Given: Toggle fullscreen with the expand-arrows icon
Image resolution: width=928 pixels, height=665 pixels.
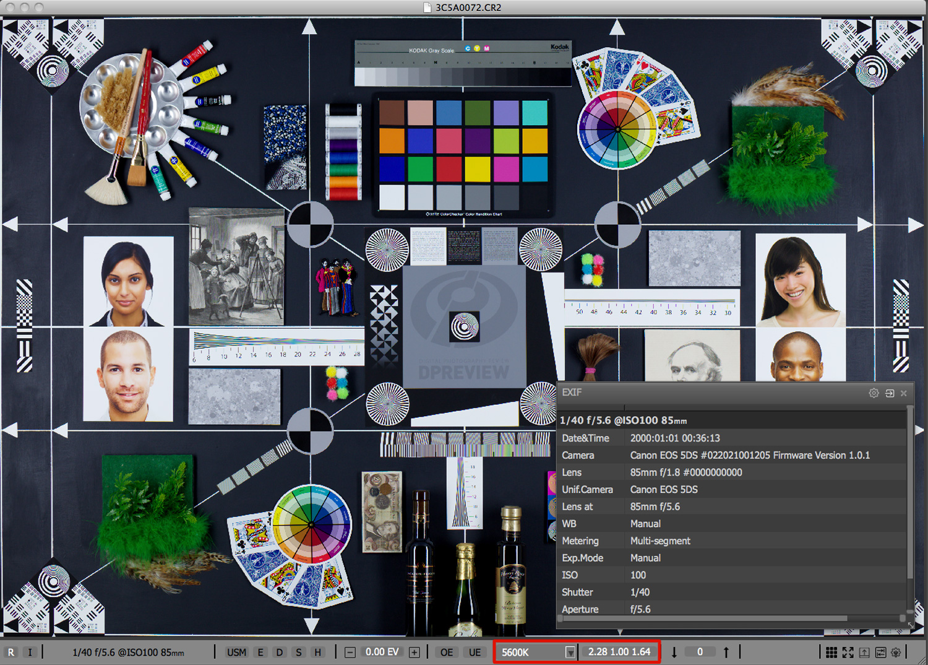Looking at the screenshot, I should click(x=848, y=652).
